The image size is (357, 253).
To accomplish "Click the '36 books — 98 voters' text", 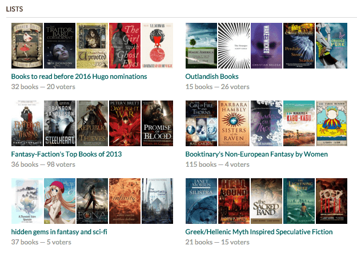I will [x=43, y=164].
